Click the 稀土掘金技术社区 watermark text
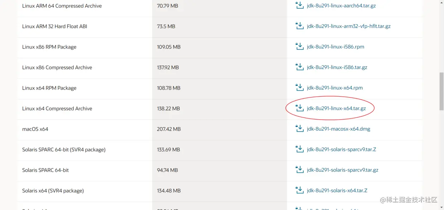 click(408, 200)
